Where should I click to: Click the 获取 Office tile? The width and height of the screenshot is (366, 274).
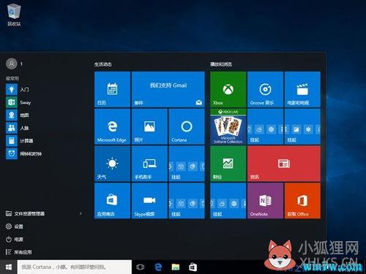(x=302, y=201)
